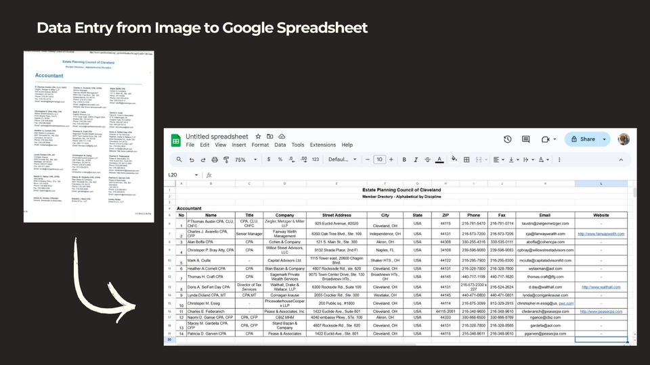Open the Extensions menu
Screen dimensions: 650x365
(x=323, y=145)
